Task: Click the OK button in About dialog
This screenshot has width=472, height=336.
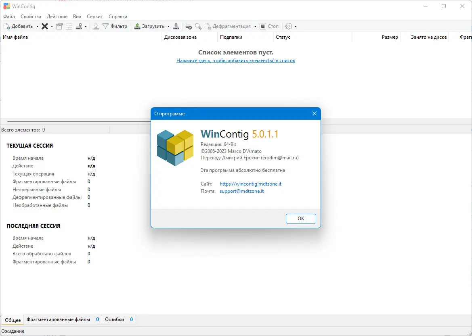Action: (301, 218)
